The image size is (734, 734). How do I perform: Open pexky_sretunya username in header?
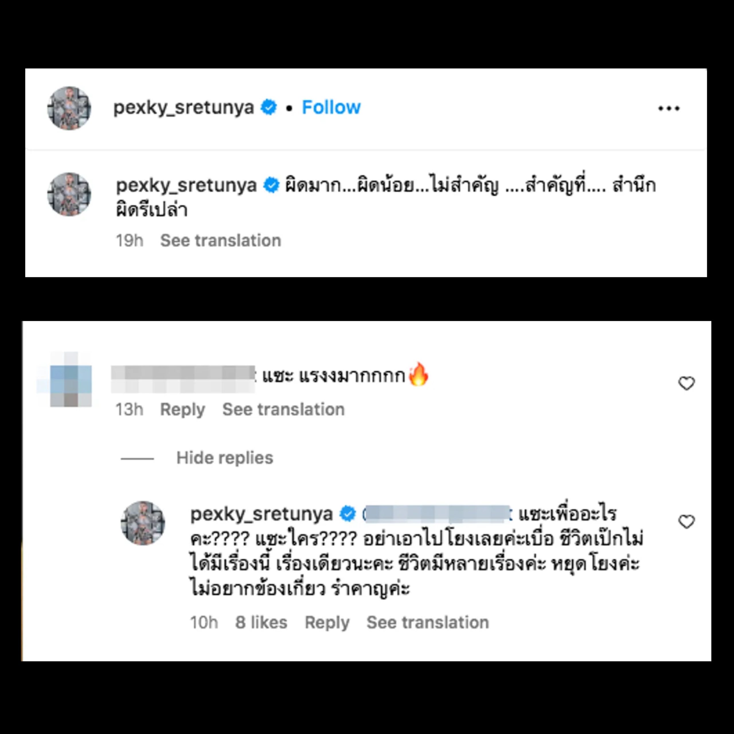(x=184, y=108)
